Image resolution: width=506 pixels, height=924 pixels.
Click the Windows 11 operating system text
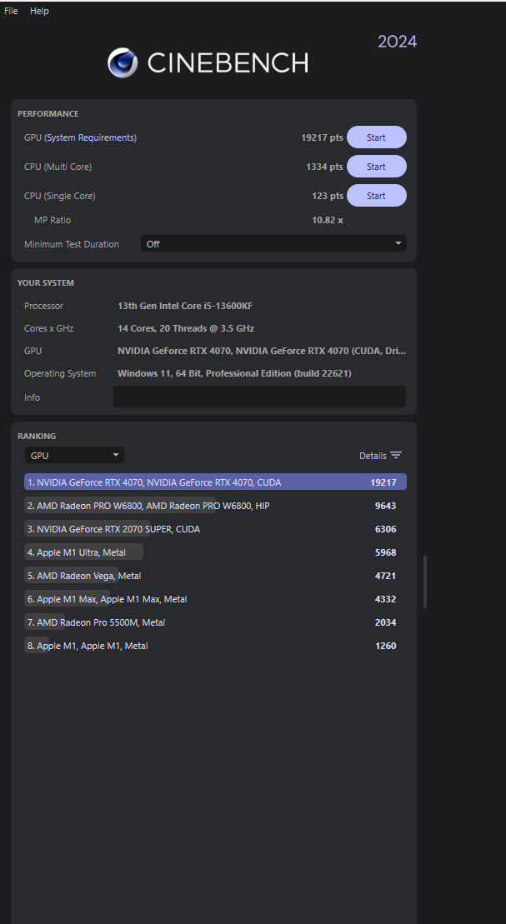point(234,373)
